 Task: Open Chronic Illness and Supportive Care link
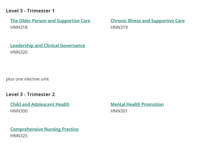pyautogui.click(x=148, y=21)
